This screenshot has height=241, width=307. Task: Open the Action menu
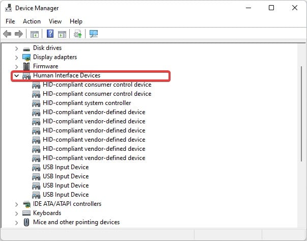pyautogui.click(x=32, y=21)
